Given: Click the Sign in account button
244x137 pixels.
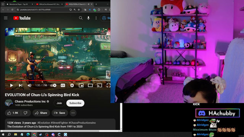Looking at the screenshot, I should pyautogui.click(x=106, y=18).
